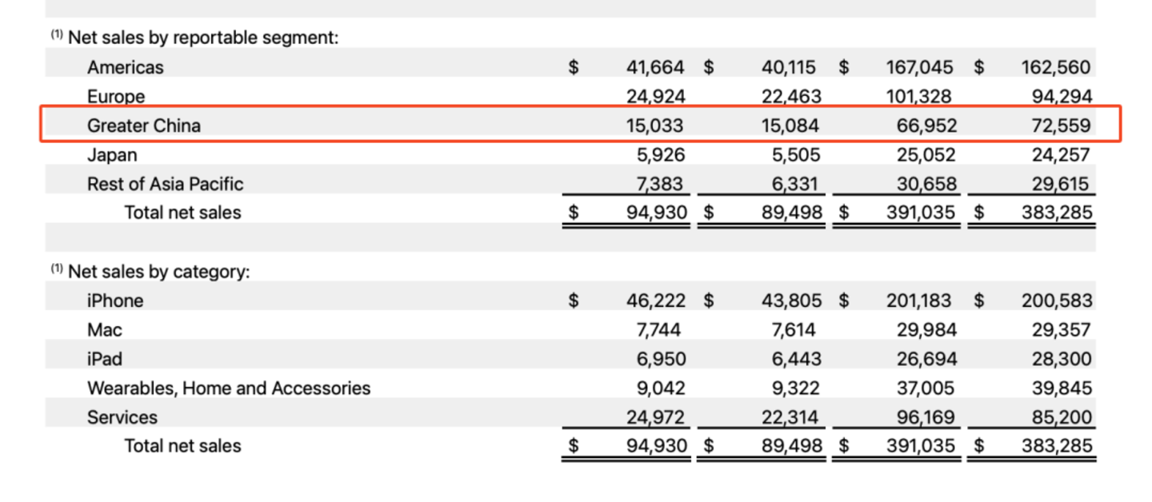
Task: Select the iPhone row label
Action: [115, 301]
